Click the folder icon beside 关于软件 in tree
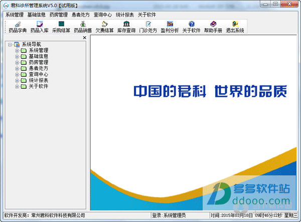 coord(24,87)
